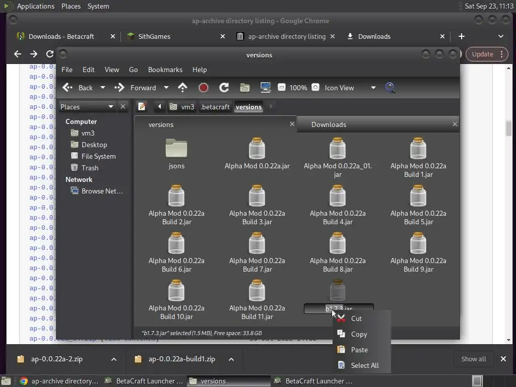This screenshot has width=516, height=387.
Task: Open Computer location from toolbar icon
Action: 266,88
